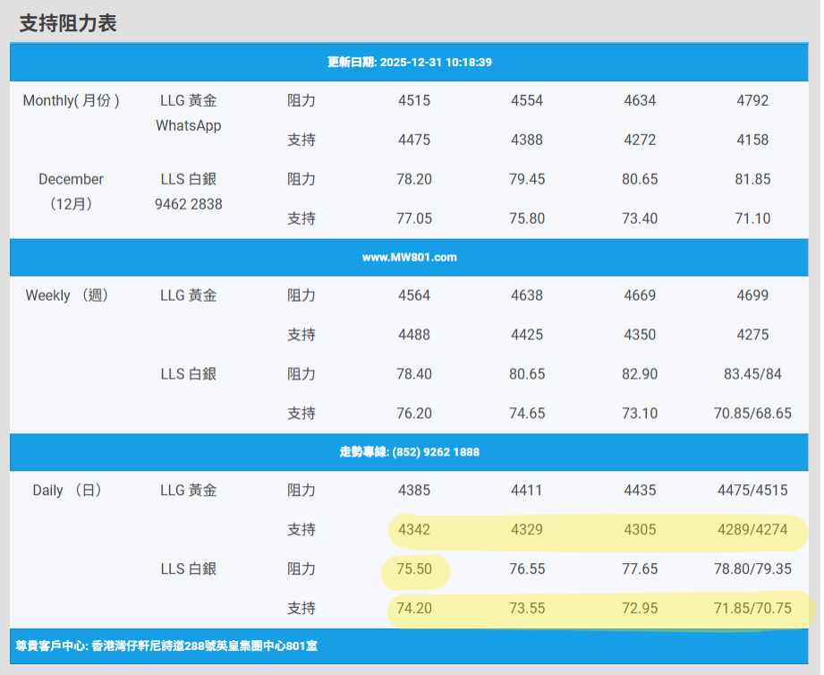Viewport: 824px width, 675px height.
Task: Select the Monthly (月份) row label
Action: 71,101
